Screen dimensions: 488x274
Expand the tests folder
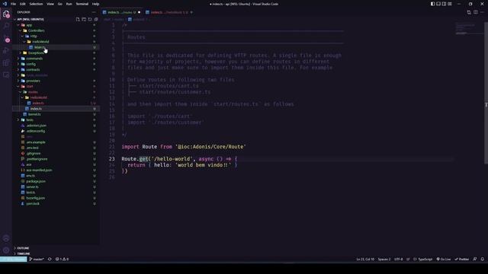pos(30,120)
